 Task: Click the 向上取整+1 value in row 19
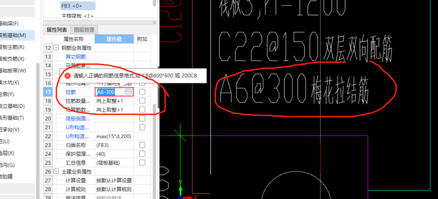pyautogui.click(x=114, y=109)
